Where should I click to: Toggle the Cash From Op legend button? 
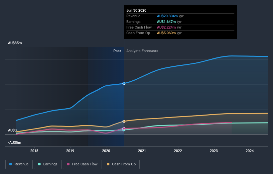[x=121, y=164]
